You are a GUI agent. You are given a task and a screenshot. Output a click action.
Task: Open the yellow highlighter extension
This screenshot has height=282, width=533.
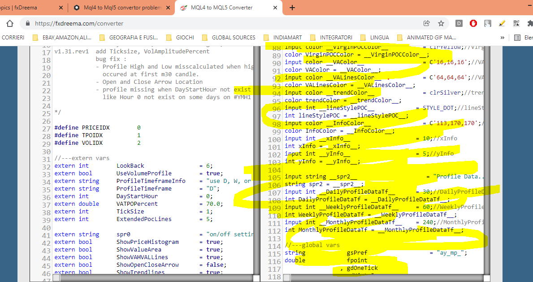502,23
